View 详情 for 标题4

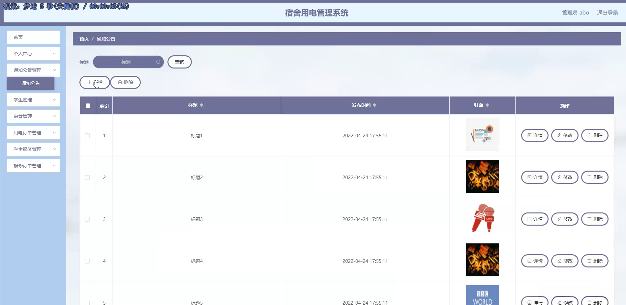tap(535, 261)
